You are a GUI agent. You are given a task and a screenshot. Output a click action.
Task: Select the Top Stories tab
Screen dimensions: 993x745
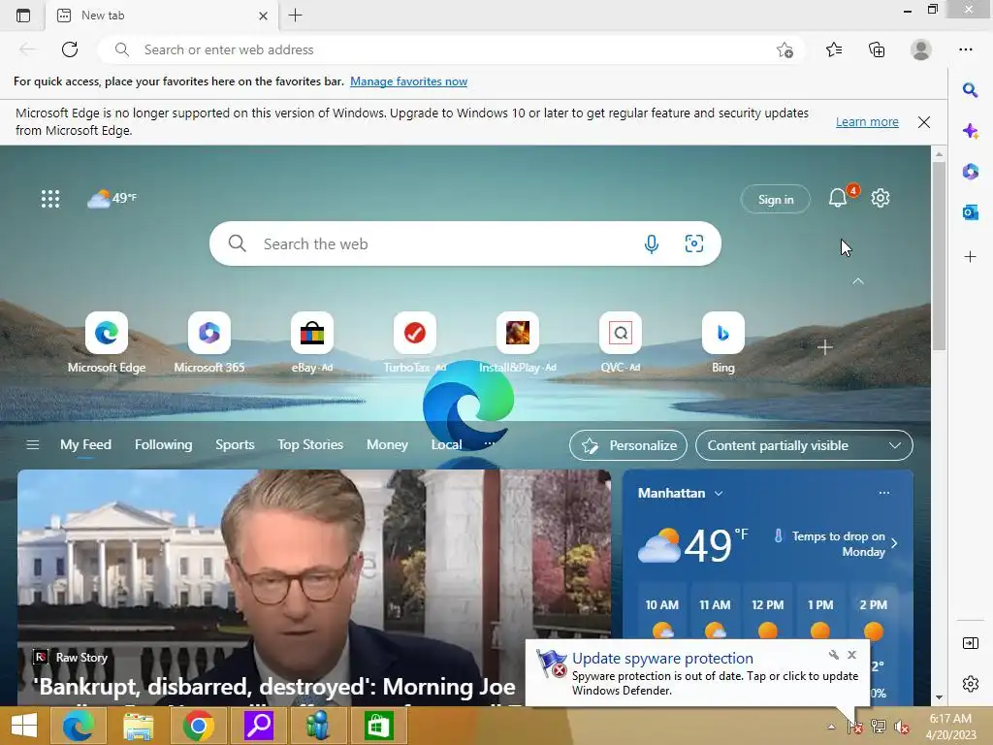tap(310, 444)
